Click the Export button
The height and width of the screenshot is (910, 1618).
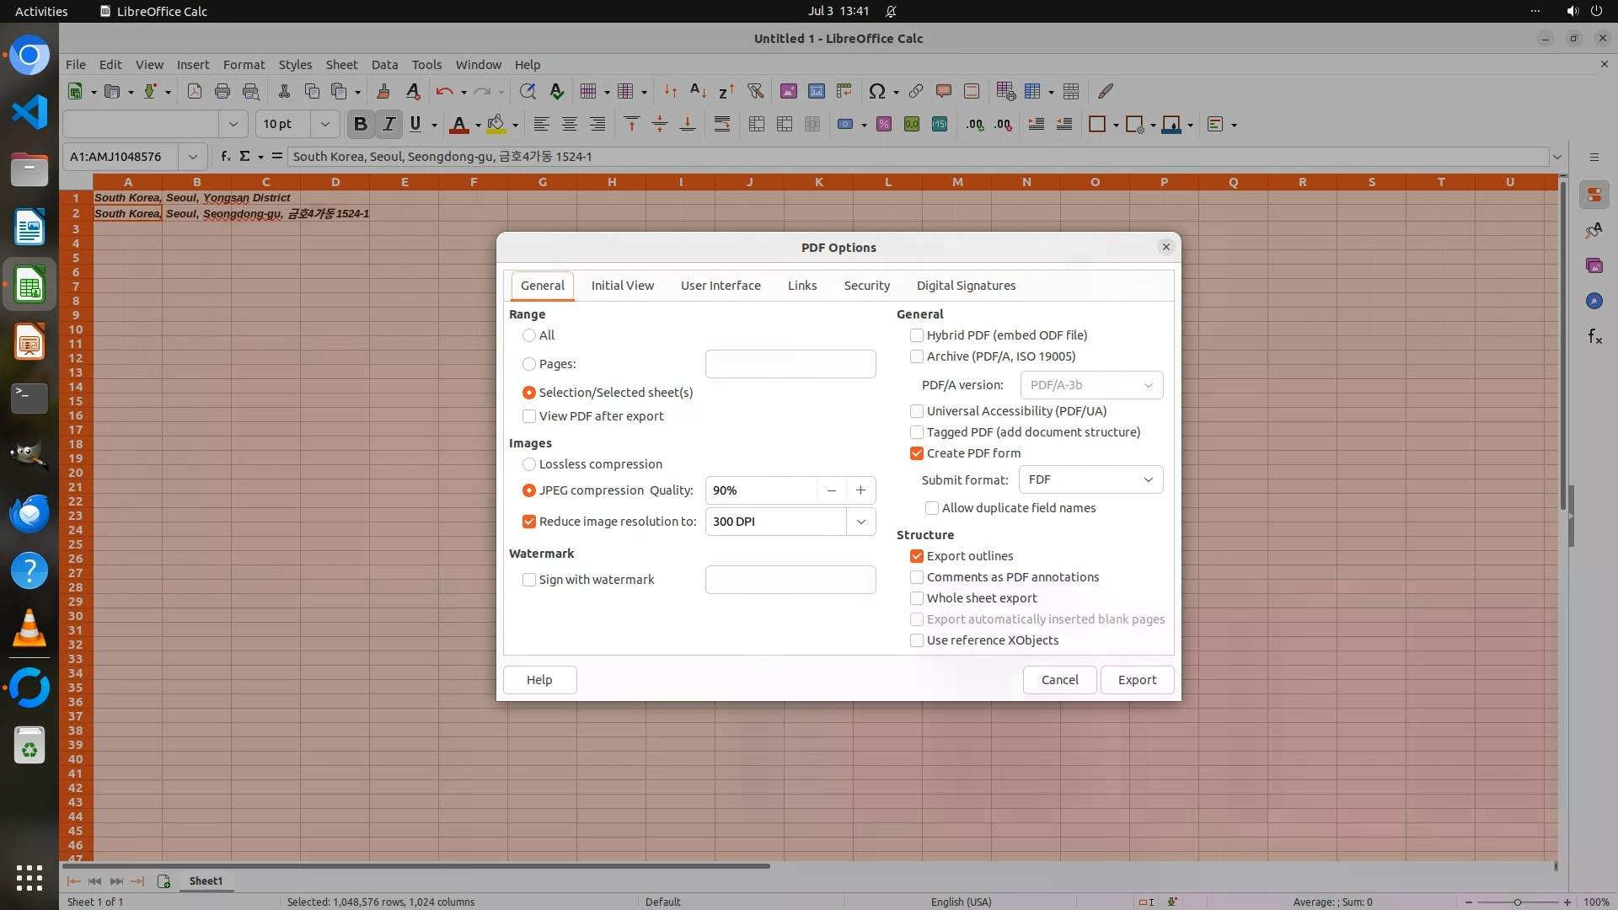click(1137, 680)
